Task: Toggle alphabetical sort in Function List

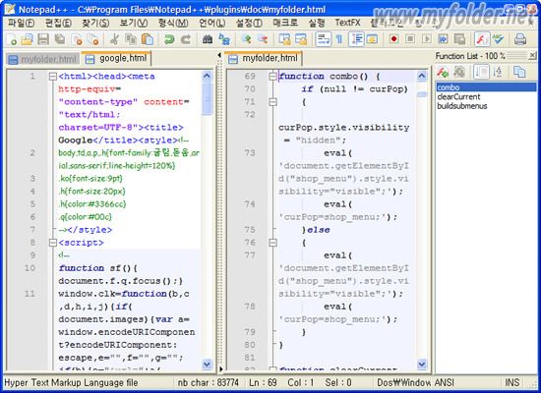Action: (x=498, y=72)
